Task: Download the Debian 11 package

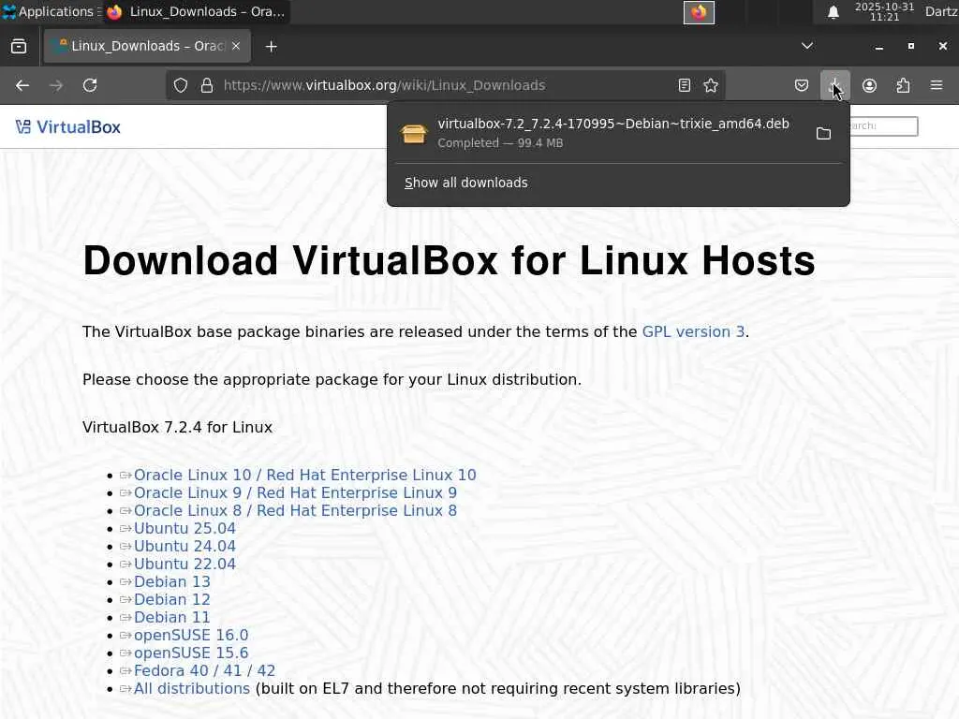Action: 172,617
